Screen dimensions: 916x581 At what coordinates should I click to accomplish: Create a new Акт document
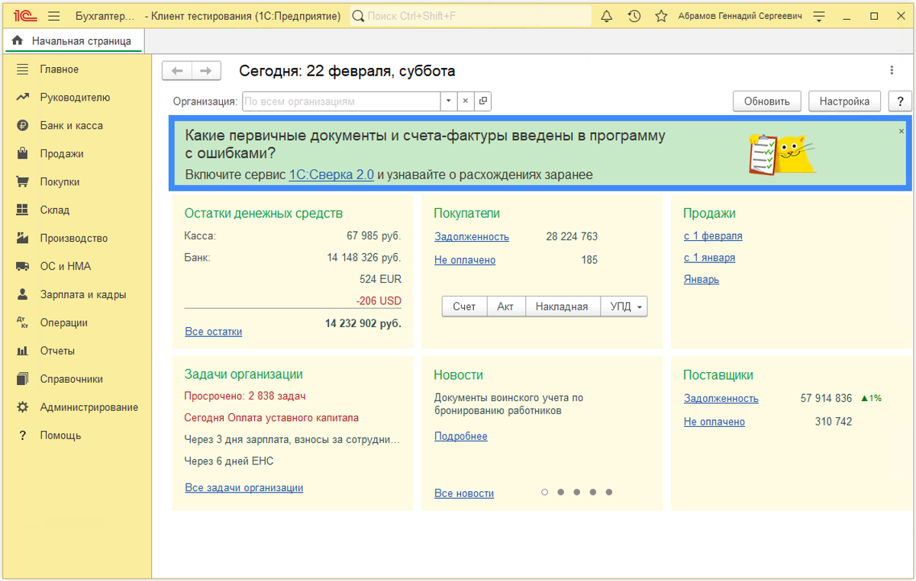pyautogui.click(x=505, y=307)
